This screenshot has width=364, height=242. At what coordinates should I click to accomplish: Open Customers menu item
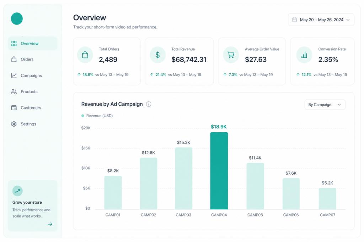click(x=32, y=108)
